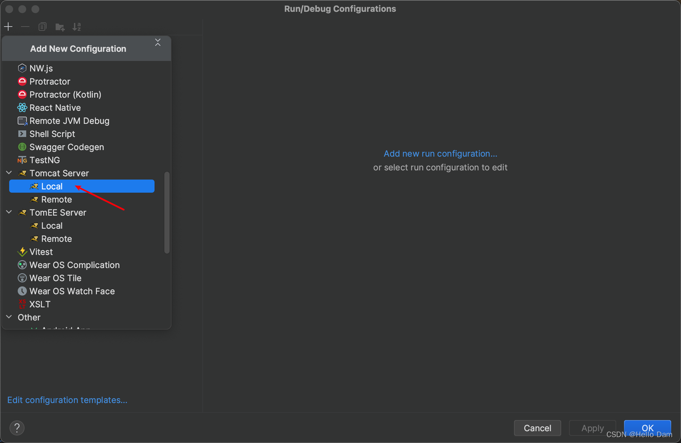Image resolution: width=681 pixels, height=443 pixels.
Task: Collapse the Tomcat Server group
Action: 9,173
